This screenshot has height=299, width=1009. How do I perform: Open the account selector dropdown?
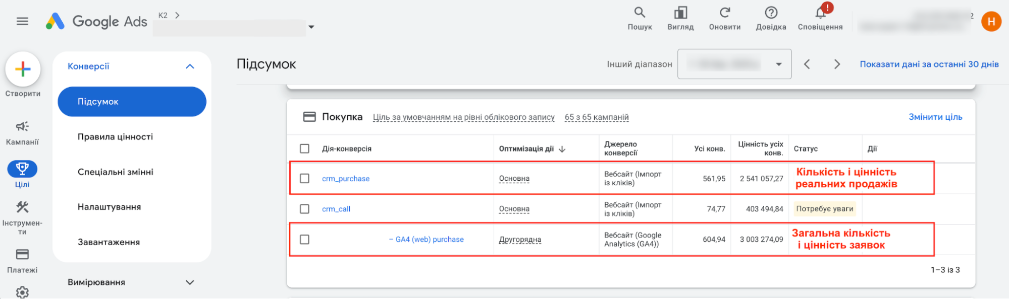tap(311, 27)
